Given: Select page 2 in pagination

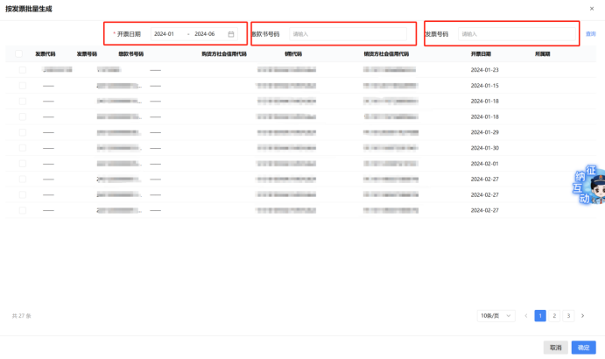Looking at the screenshot, I should (554, 316).
